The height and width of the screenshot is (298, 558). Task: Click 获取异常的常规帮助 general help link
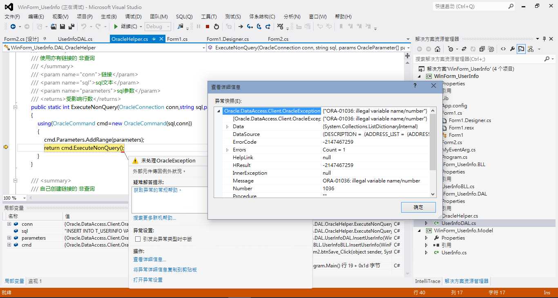pyautogui.click(x=158, y=190)
